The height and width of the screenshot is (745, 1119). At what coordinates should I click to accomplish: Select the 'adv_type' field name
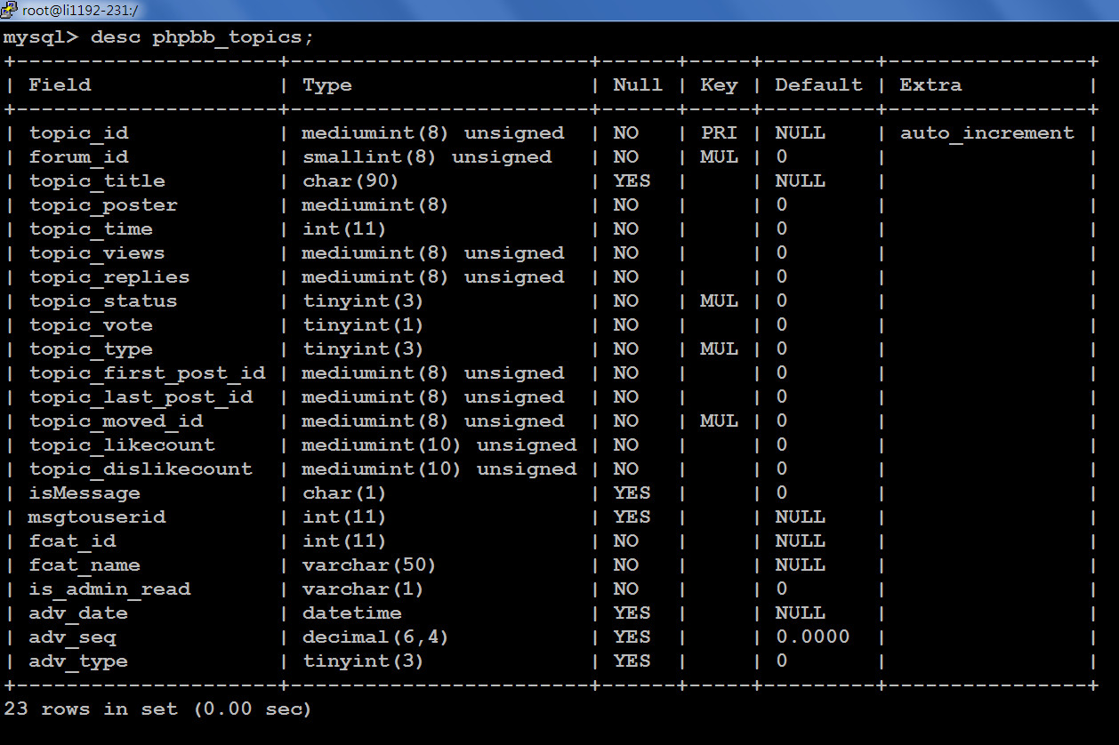[x=78, y=661]
